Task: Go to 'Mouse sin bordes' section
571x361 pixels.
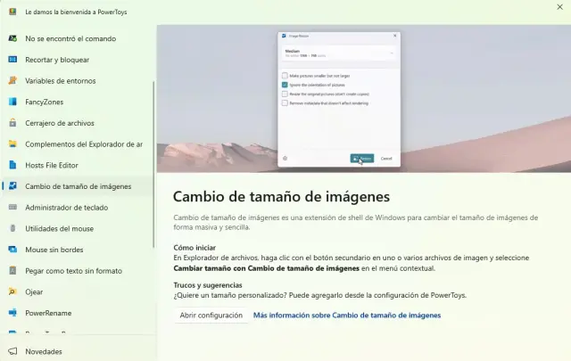Action: coord(54,250)
